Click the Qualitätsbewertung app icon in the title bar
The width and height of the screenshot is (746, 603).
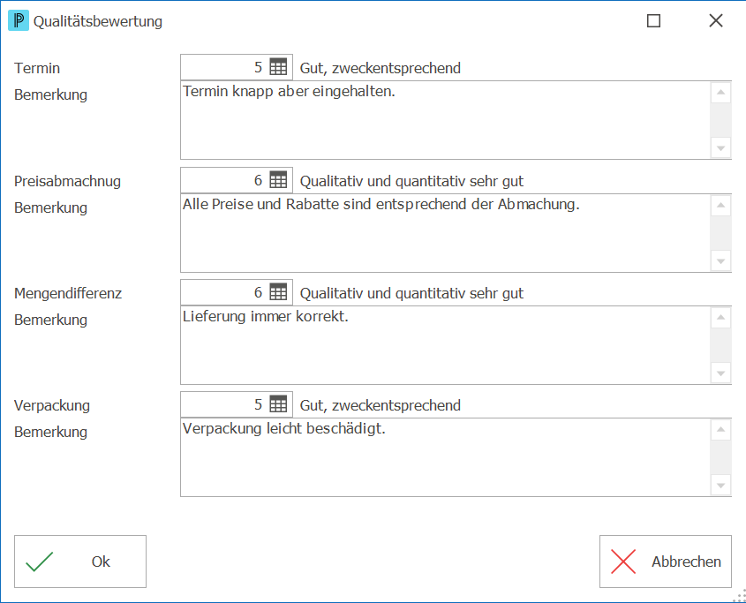click(19, 20)
